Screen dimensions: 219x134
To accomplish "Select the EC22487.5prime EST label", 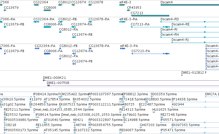I will (x=152, y=104).
